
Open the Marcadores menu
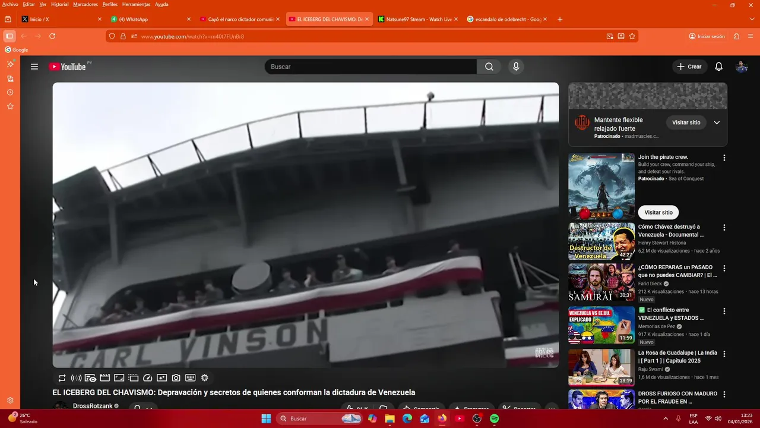[85, 4]
